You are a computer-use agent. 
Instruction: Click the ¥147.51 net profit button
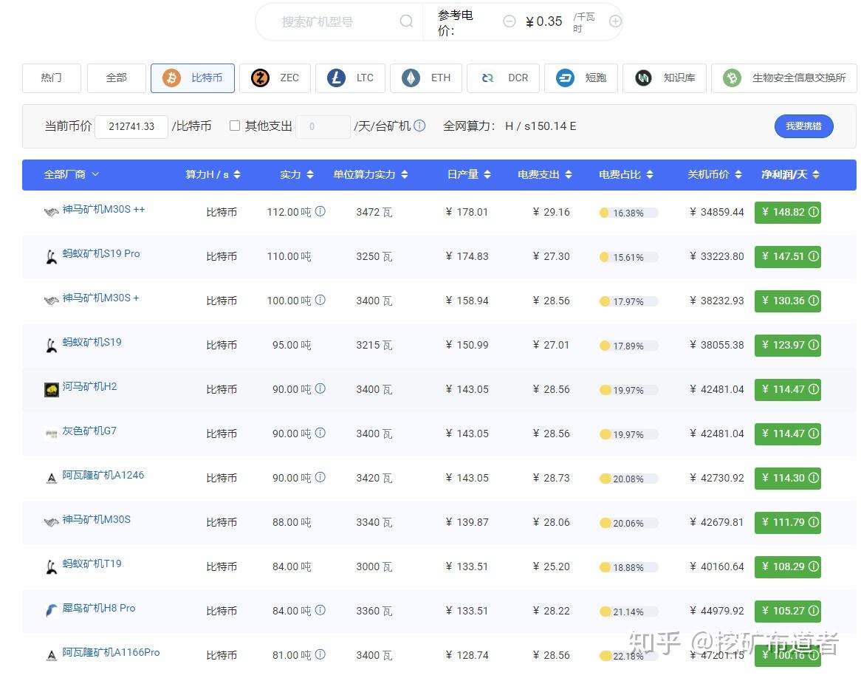tap(788, 256)
